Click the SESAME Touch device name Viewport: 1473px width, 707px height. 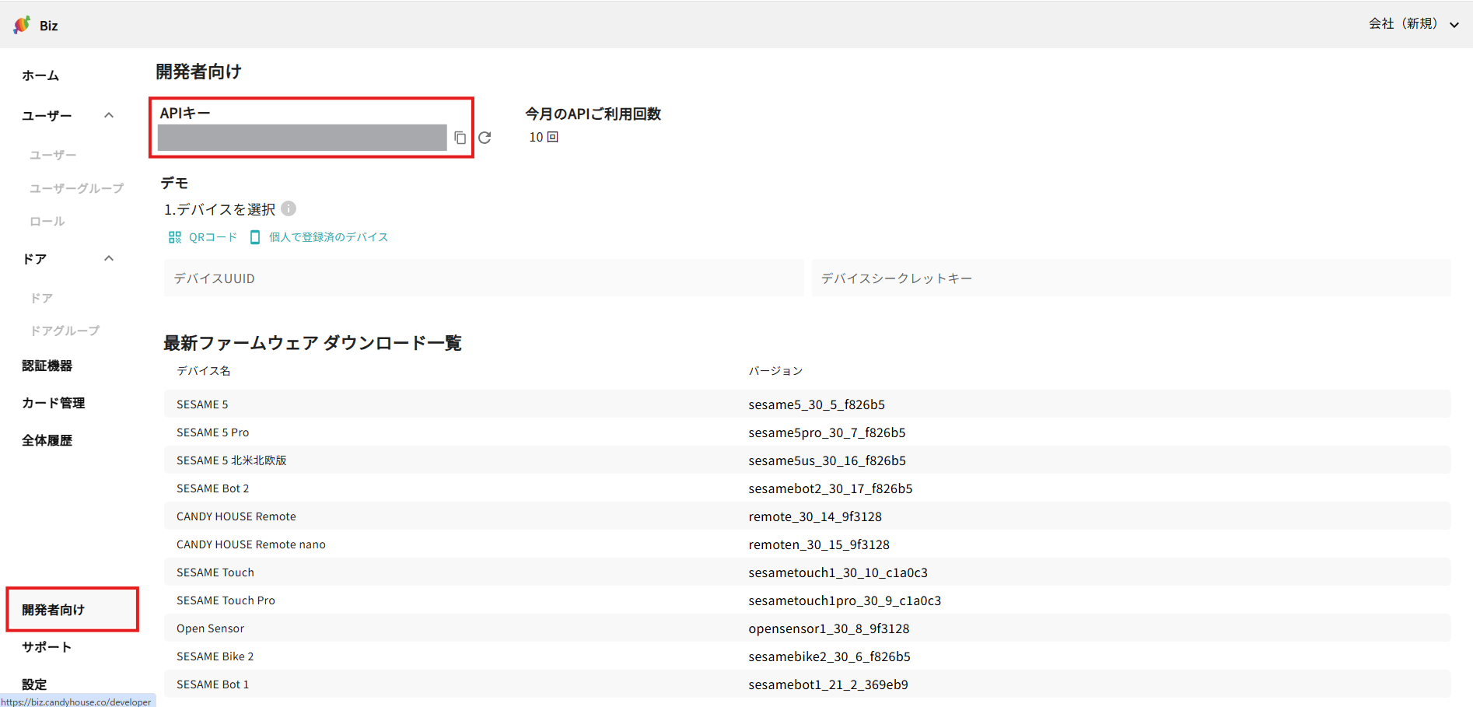pos(215,572)
